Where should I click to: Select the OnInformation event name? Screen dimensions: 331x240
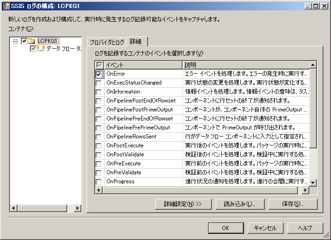(123, 92)
